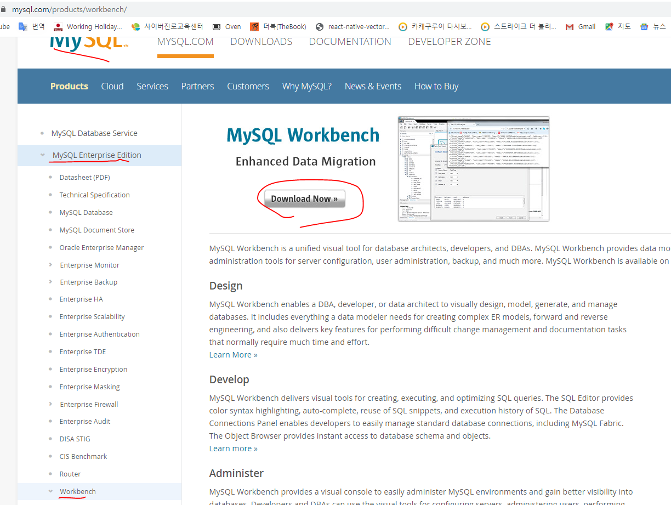Screen dimensions: 671x505
Task: Click the Design section heading
Action: pos(226,286)
